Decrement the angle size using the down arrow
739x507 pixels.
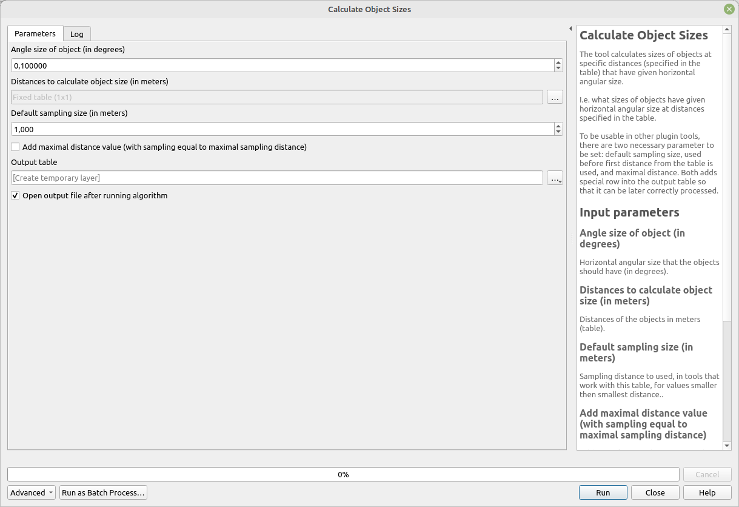pos(558,68)
